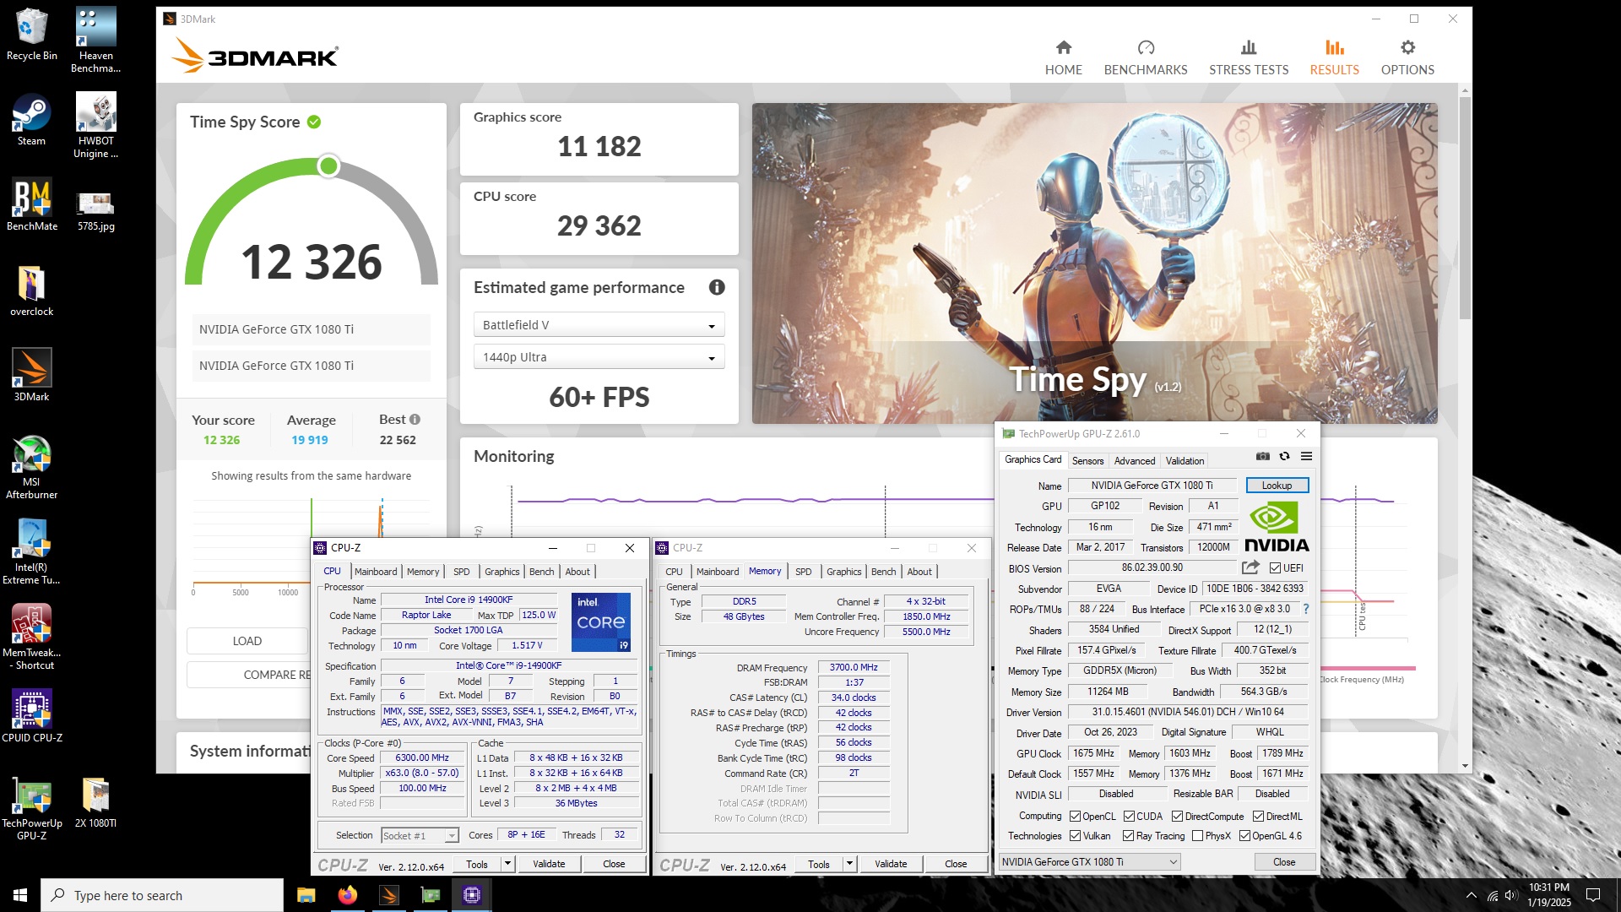Click Firefox in the taskbar
Image resolution: width=1621 pixels, height=912 pixels.
[347, 895]
